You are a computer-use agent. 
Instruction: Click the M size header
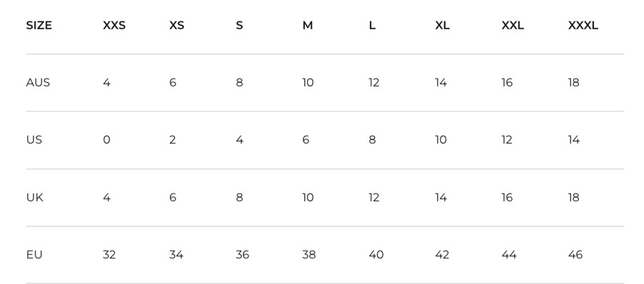[x=308, y=26]
